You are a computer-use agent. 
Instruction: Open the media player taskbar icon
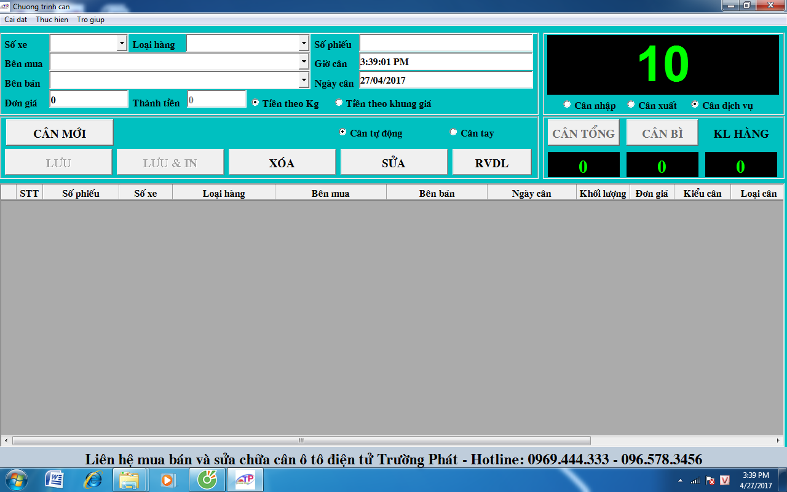167,480
